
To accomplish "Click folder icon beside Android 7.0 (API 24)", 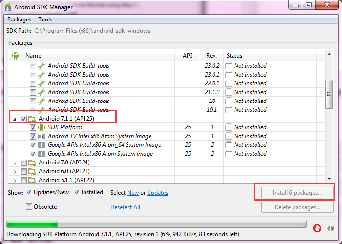I will (x=32, y=163).
